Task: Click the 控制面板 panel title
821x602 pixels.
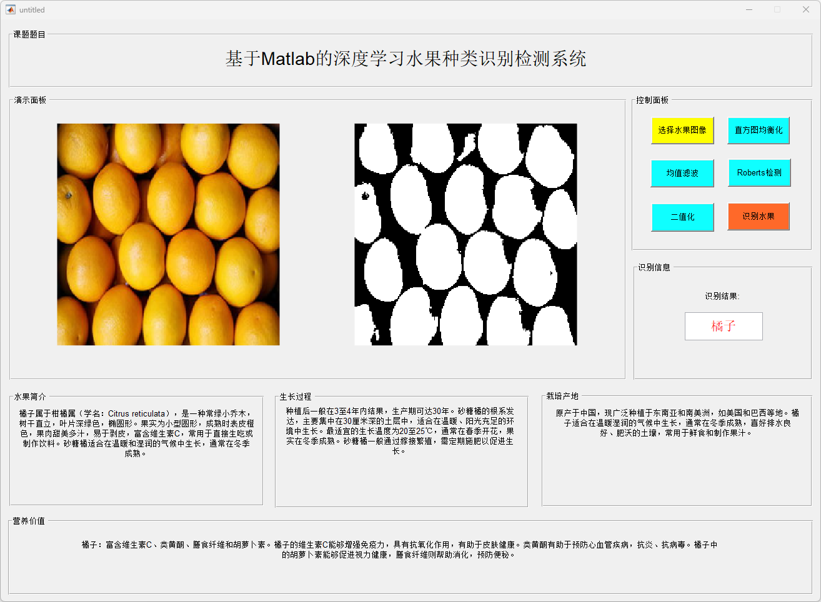Action: 652,100
